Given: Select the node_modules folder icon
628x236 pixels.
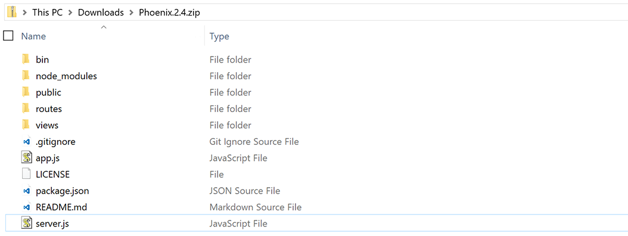Looking at the screenshot, I should pyautogui.click(x=26, y=76).
